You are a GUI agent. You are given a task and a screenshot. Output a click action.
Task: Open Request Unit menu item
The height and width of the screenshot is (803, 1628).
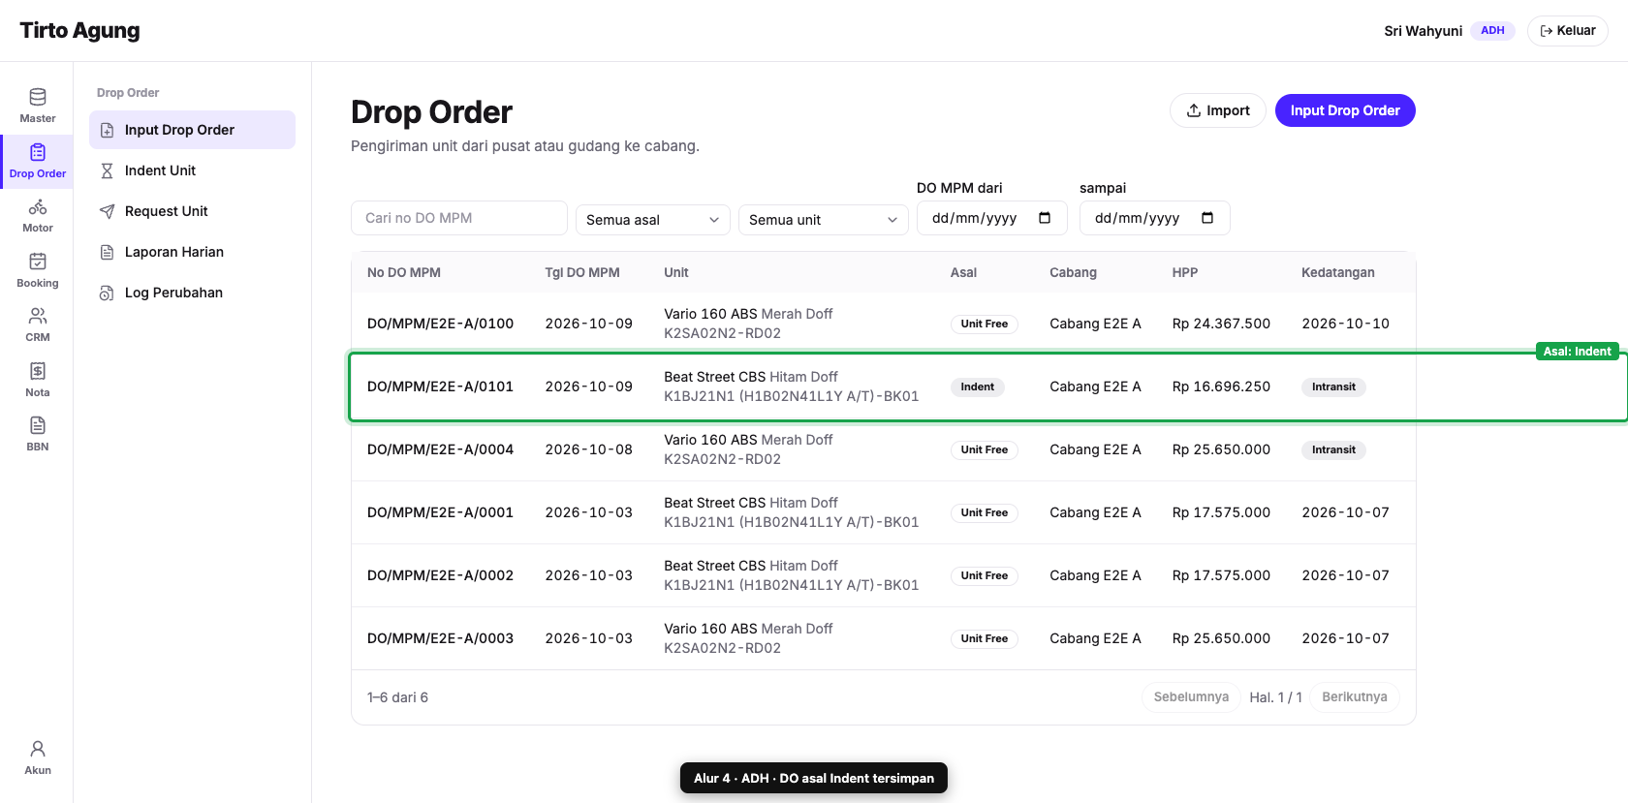(x=192, y=211)
